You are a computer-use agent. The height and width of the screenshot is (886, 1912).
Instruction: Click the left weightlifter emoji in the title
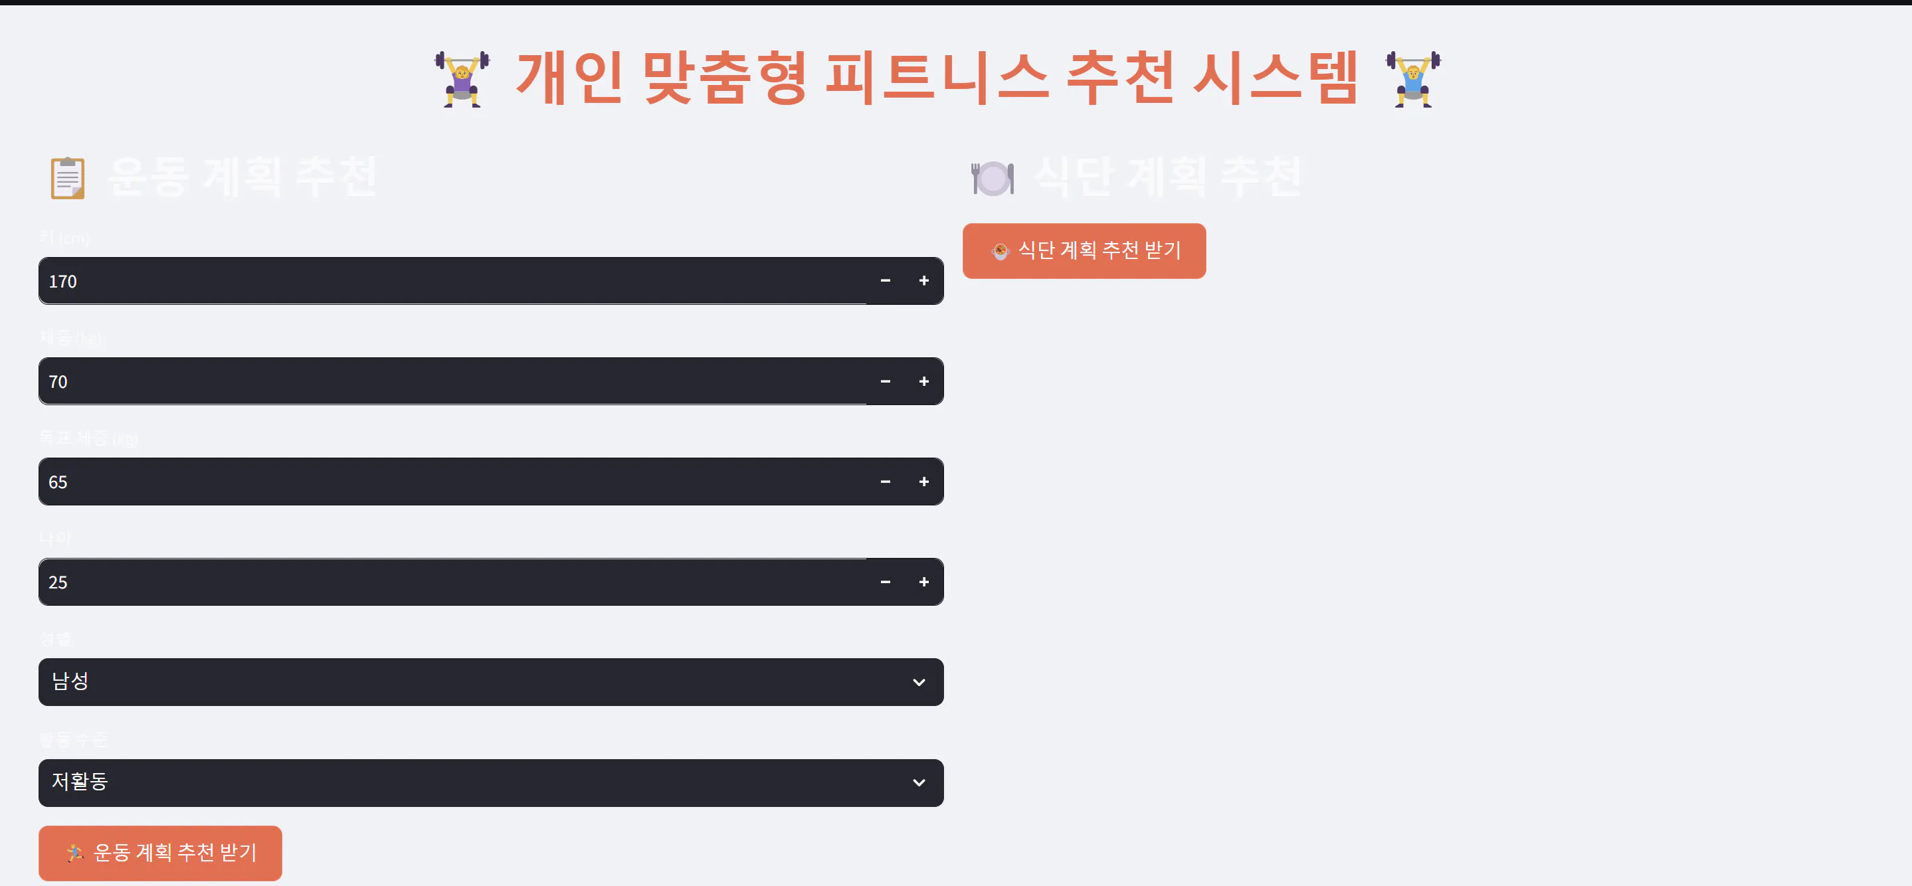462,76
